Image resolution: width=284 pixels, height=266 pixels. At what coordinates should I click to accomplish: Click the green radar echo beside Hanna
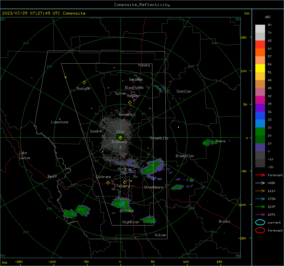click(210, 143)
